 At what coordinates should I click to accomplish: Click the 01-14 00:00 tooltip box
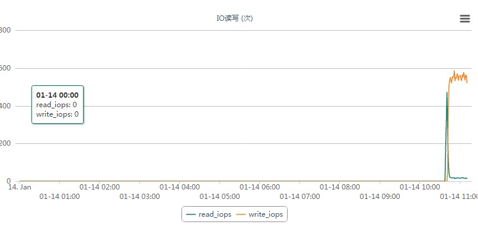pos(58,104)
